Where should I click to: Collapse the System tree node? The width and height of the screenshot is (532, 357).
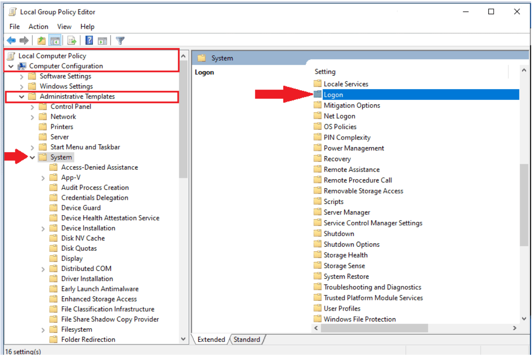click(32, 157)
